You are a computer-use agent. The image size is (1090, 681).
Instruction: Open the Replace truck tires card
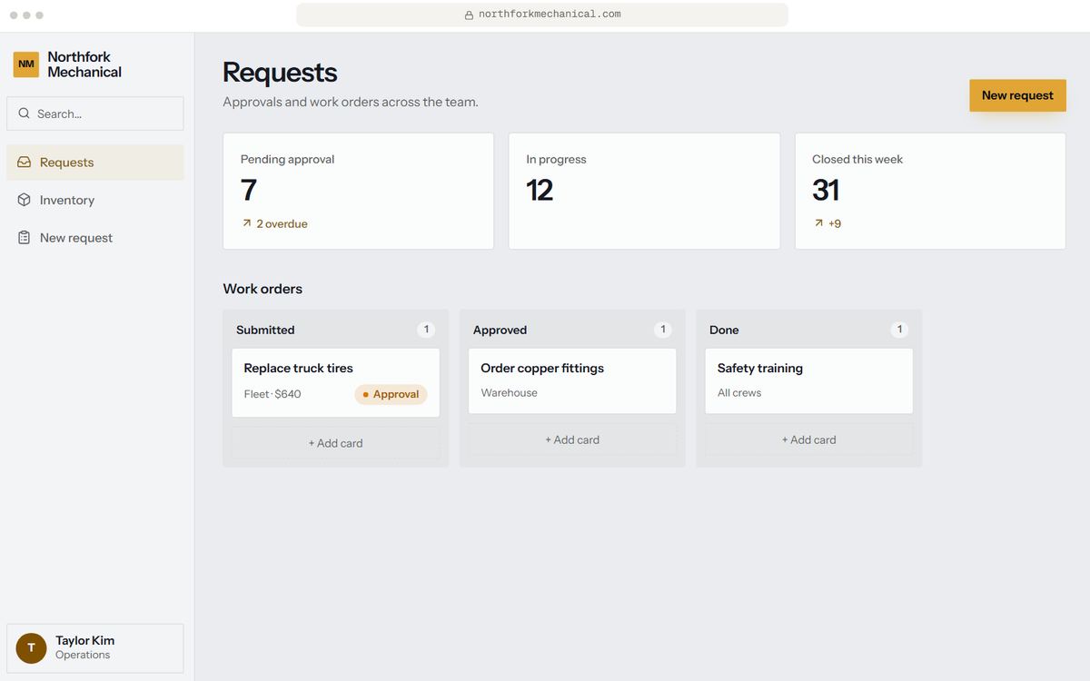(x=335, y=382)
